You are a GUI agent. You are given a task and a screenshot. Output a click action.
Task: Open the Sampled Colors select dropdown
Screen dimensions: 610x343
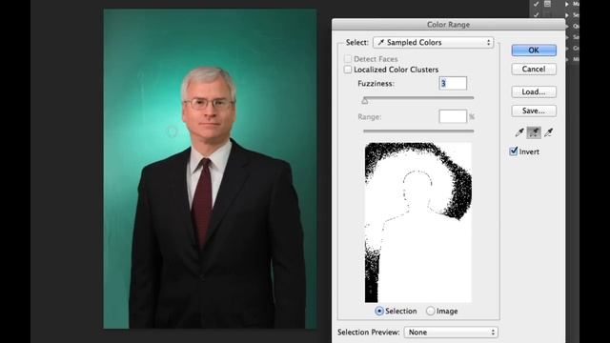click(x=434, y=42)
